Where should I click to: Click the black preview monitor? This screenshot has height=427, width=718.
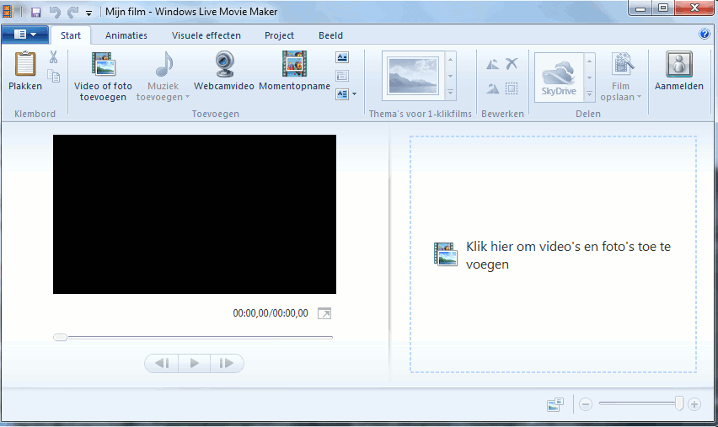coord(195,214)
